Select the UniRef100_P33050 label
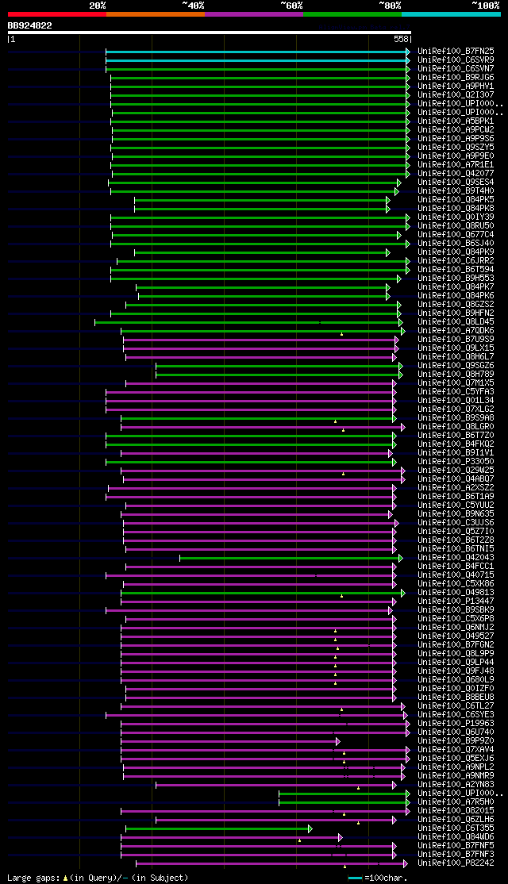Image resolution: width=508 pixels, height=884 pixels. click(x=456, y=463)
